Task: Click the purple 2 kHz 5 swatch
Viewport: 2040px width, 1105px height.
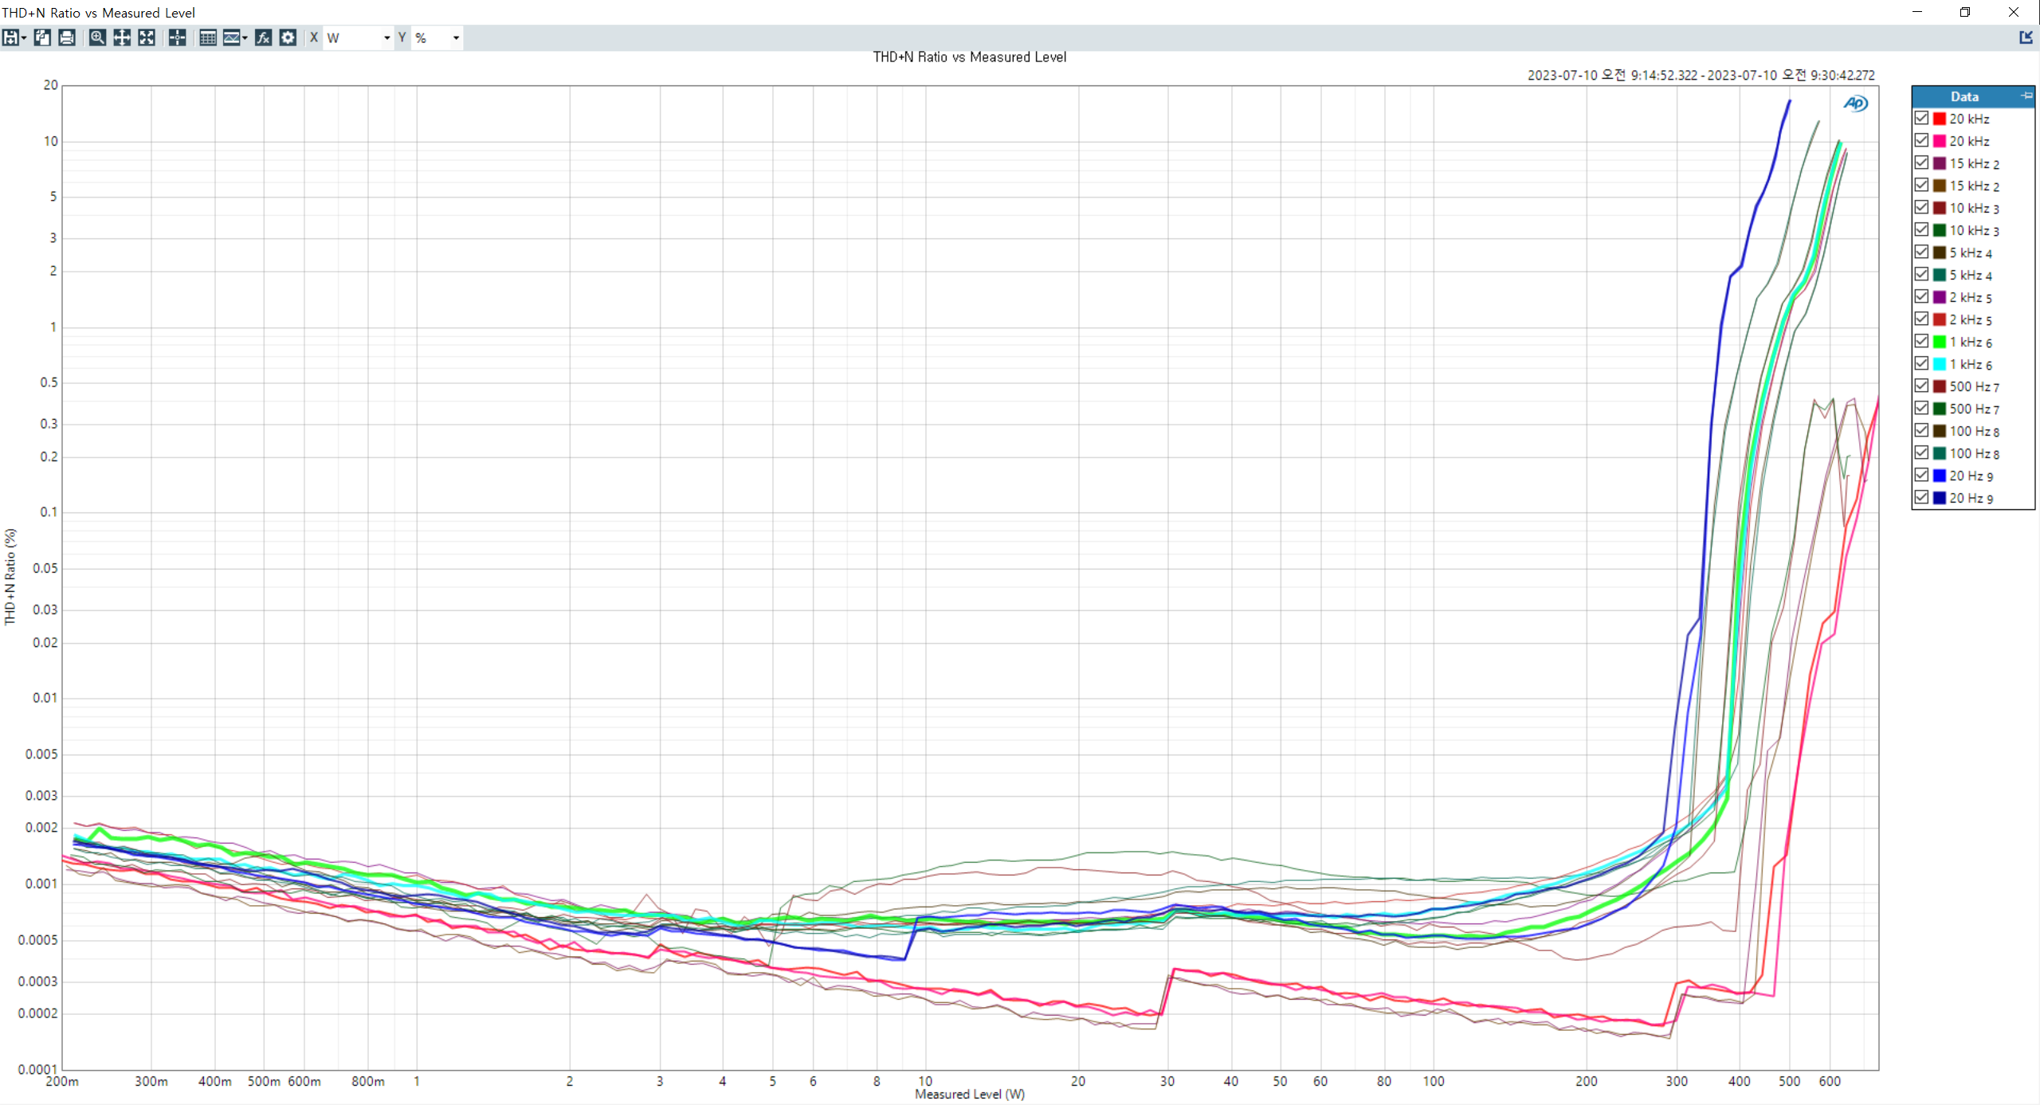Action: 1940,297
